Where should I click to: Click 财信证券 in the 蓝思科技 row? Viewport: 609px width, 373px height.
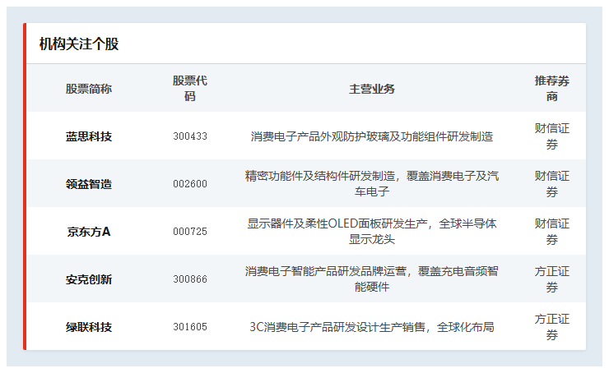552,136
